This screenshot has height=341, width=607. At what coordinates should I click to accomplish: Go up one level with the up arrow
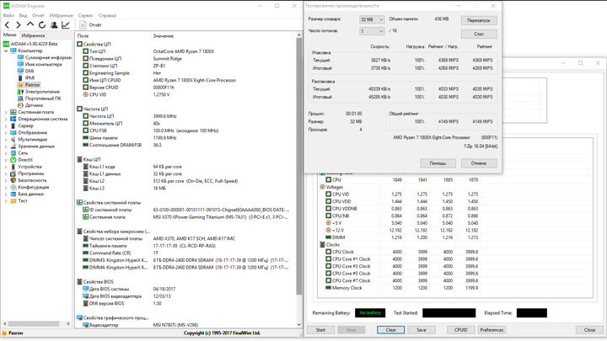(x=30, y=25)
